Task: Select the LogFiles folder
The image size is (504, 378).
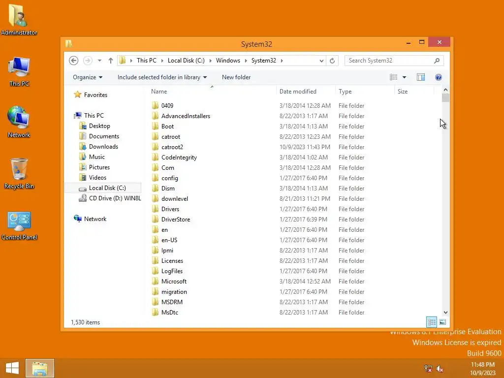Action: 172,271
